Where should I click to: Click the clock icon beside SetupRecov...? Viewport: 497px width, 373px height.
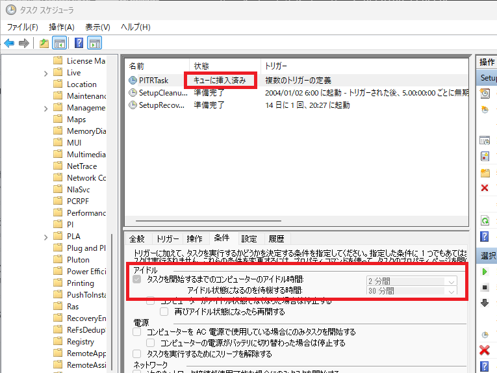[133, 105]
